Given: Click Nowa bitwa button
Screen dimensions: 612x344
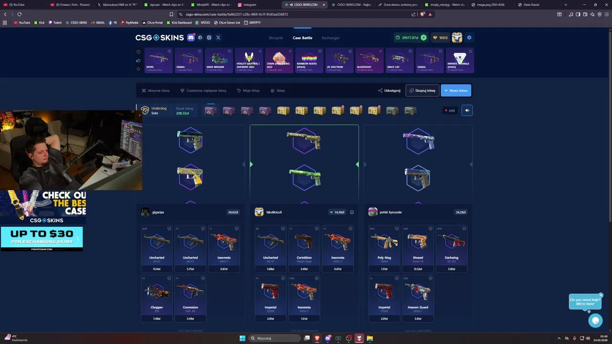Looking at the screenshot, I should pos(456,90).
